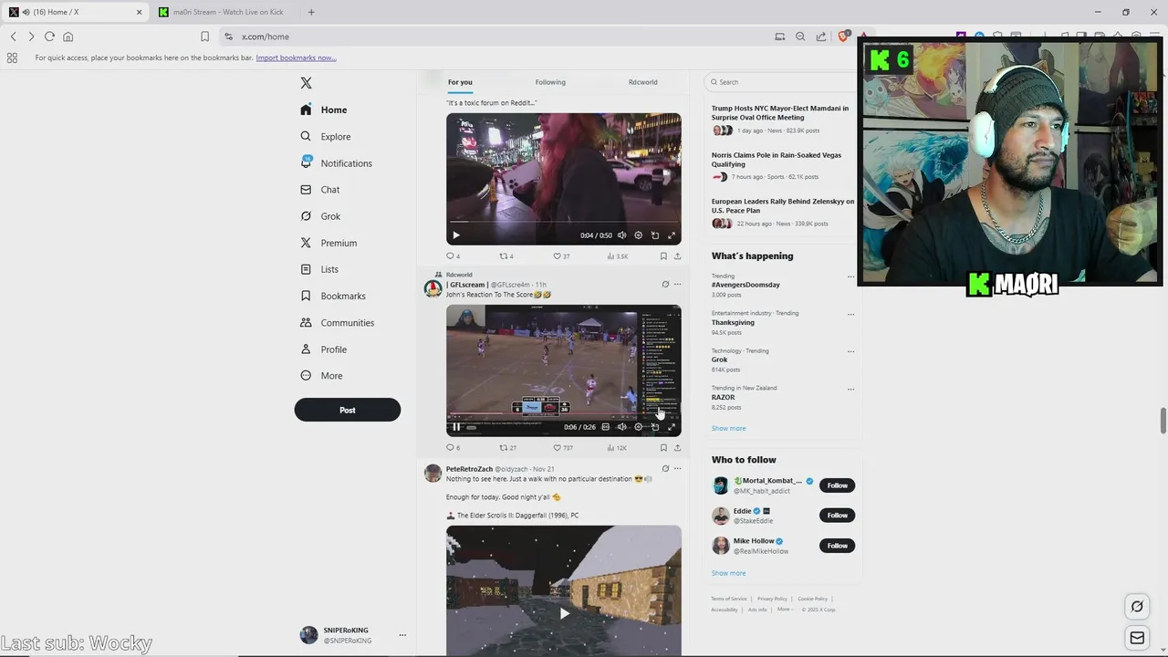This screenshot has height=657, width=1168.
Task: Like the top video post with 37 likes
Action: [561, 256]
